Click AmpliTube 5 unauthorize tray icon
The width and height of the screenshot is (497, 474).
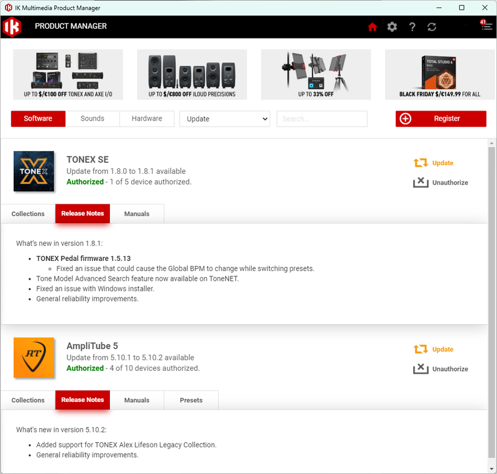tap(421, 369)
